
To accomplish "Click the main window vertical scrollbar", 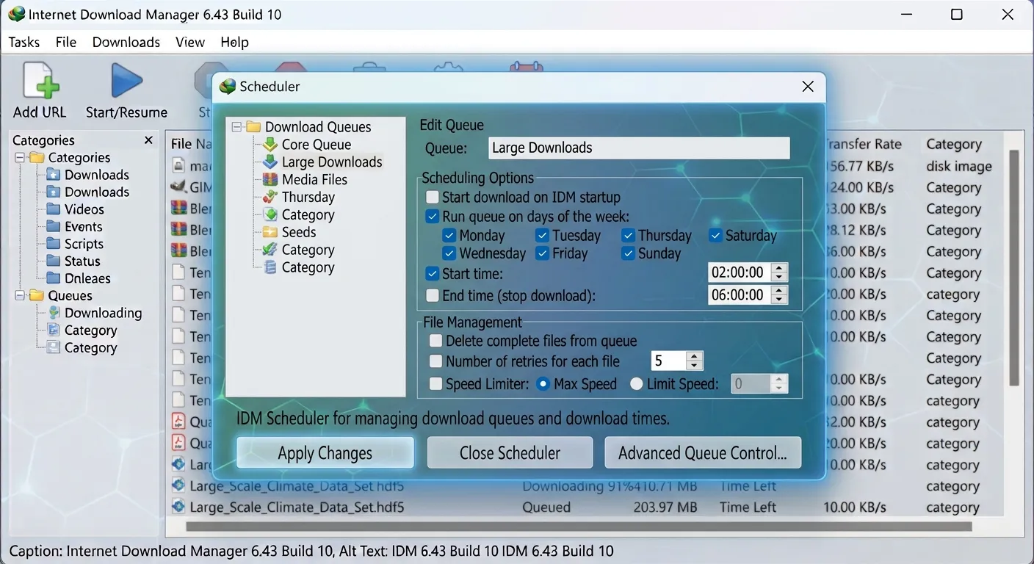I will coord(1013,268).
